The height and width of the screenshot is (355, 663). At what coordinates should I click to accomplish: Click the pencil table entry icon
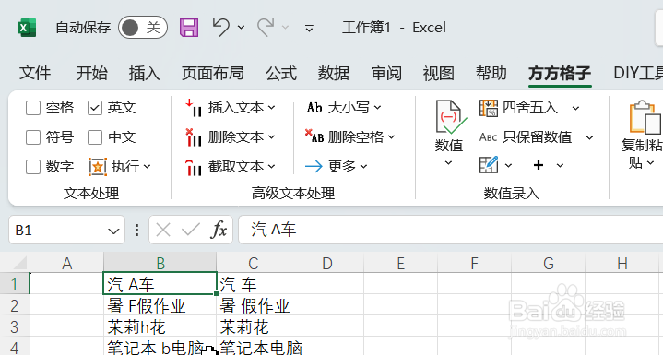(489, 165)
